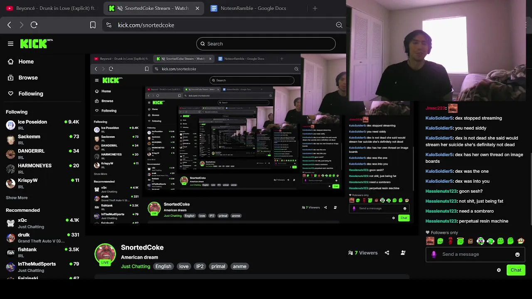Click the purple microphone icon in chat
The height and width of the screenshot is (299, 532).
[434, 254]
